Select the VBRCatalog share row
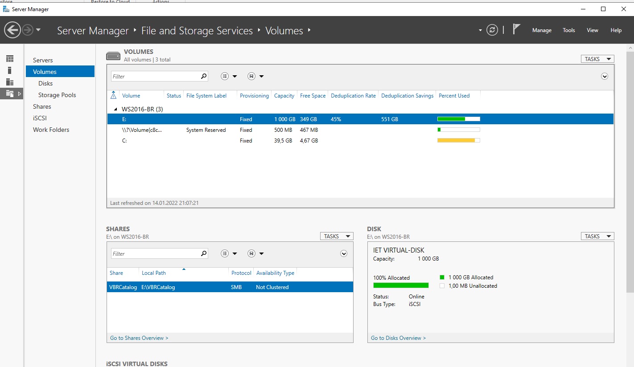Viewport: 634px width, 367px height. (x=230, y=287)
